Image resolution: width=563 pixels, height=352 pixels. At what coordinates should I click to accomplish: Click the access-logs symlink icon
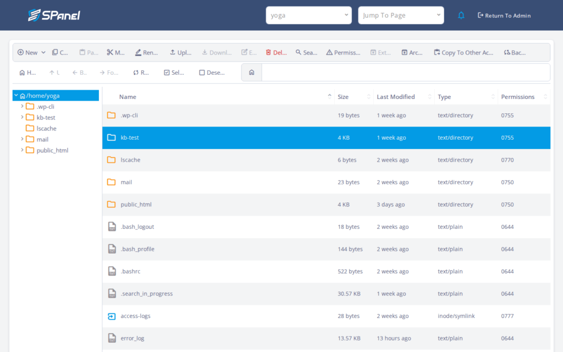pos(112,316)
